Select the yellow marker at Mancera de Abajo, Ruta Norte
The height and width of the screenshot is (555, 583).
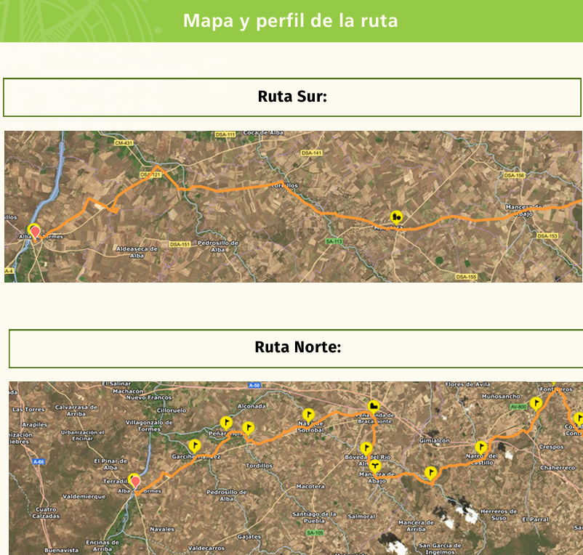(x=375, y=466)
